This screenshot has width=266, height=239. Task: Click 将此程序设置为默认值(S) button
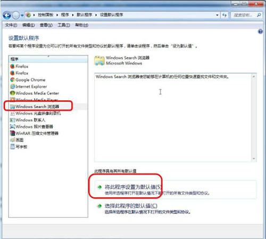point(176,189)
